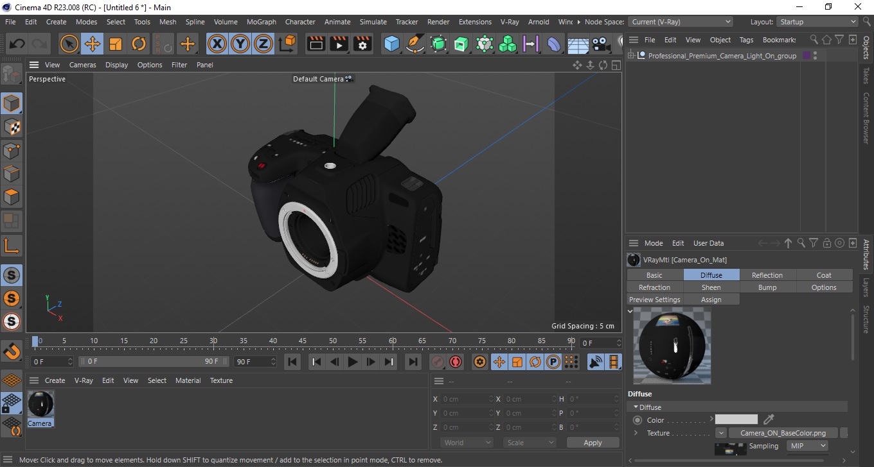Select the Scale tool
Image resolution: width=874 pixels, height=467 pixels.
click(116, 44)
